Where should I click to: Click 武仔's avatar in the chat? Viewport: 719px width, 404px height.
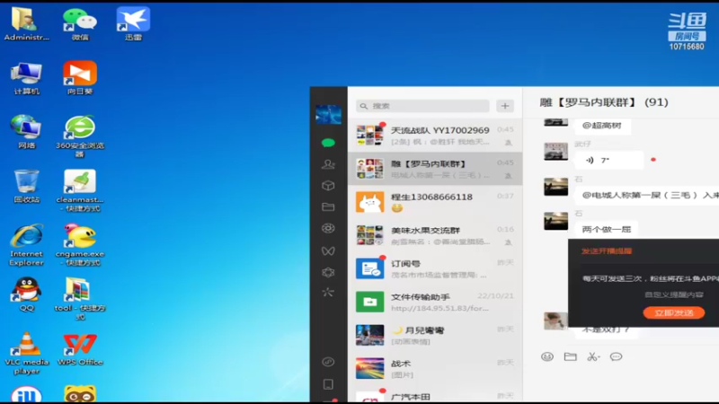click(555, 151)
